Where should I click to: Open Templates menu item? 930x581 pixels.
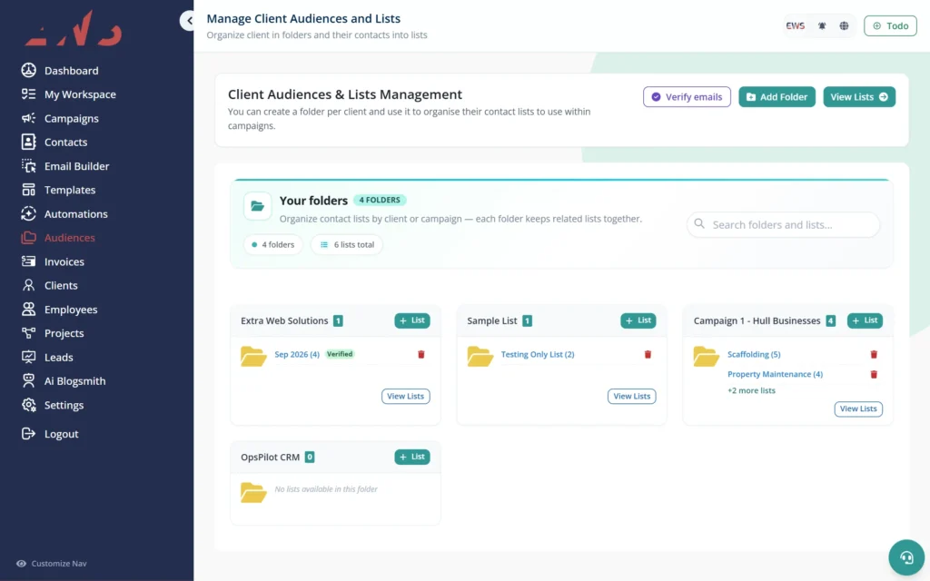click(x=70, y=191)
